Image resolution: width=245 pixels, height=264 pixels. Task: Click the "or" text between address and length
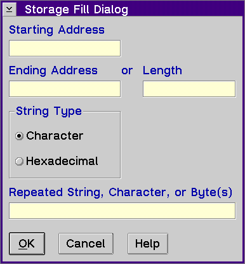click(127, 71)
